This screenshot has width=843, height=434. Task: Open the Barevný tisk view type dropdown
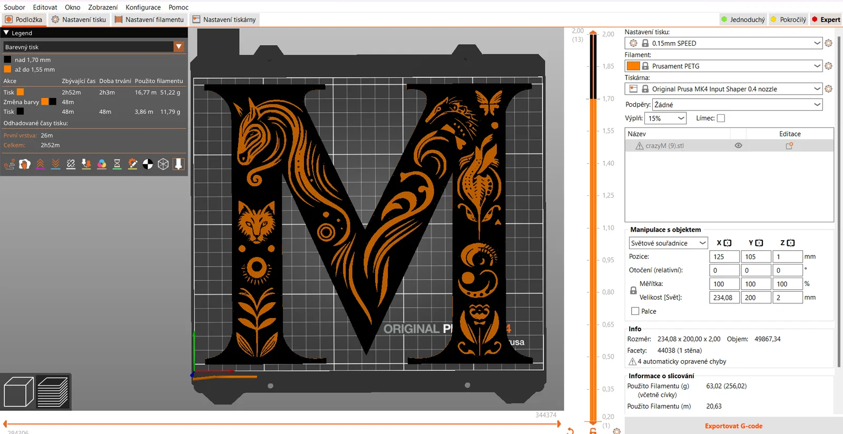tap(94, 47)
